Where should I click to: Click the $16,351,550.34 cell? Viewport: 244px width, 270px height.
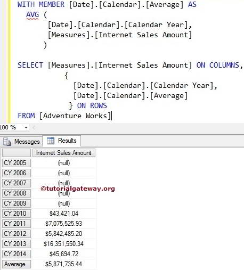[64, 244]
